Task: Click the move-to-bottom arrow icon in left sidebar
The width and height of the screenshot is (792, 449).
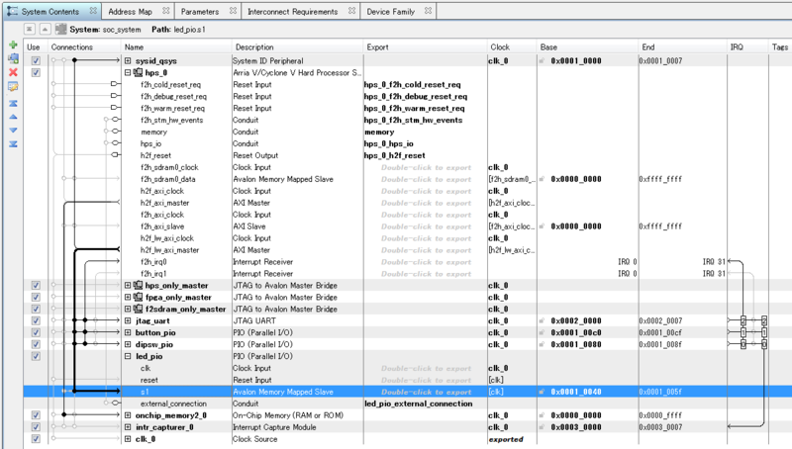Action: pos(13,144)
